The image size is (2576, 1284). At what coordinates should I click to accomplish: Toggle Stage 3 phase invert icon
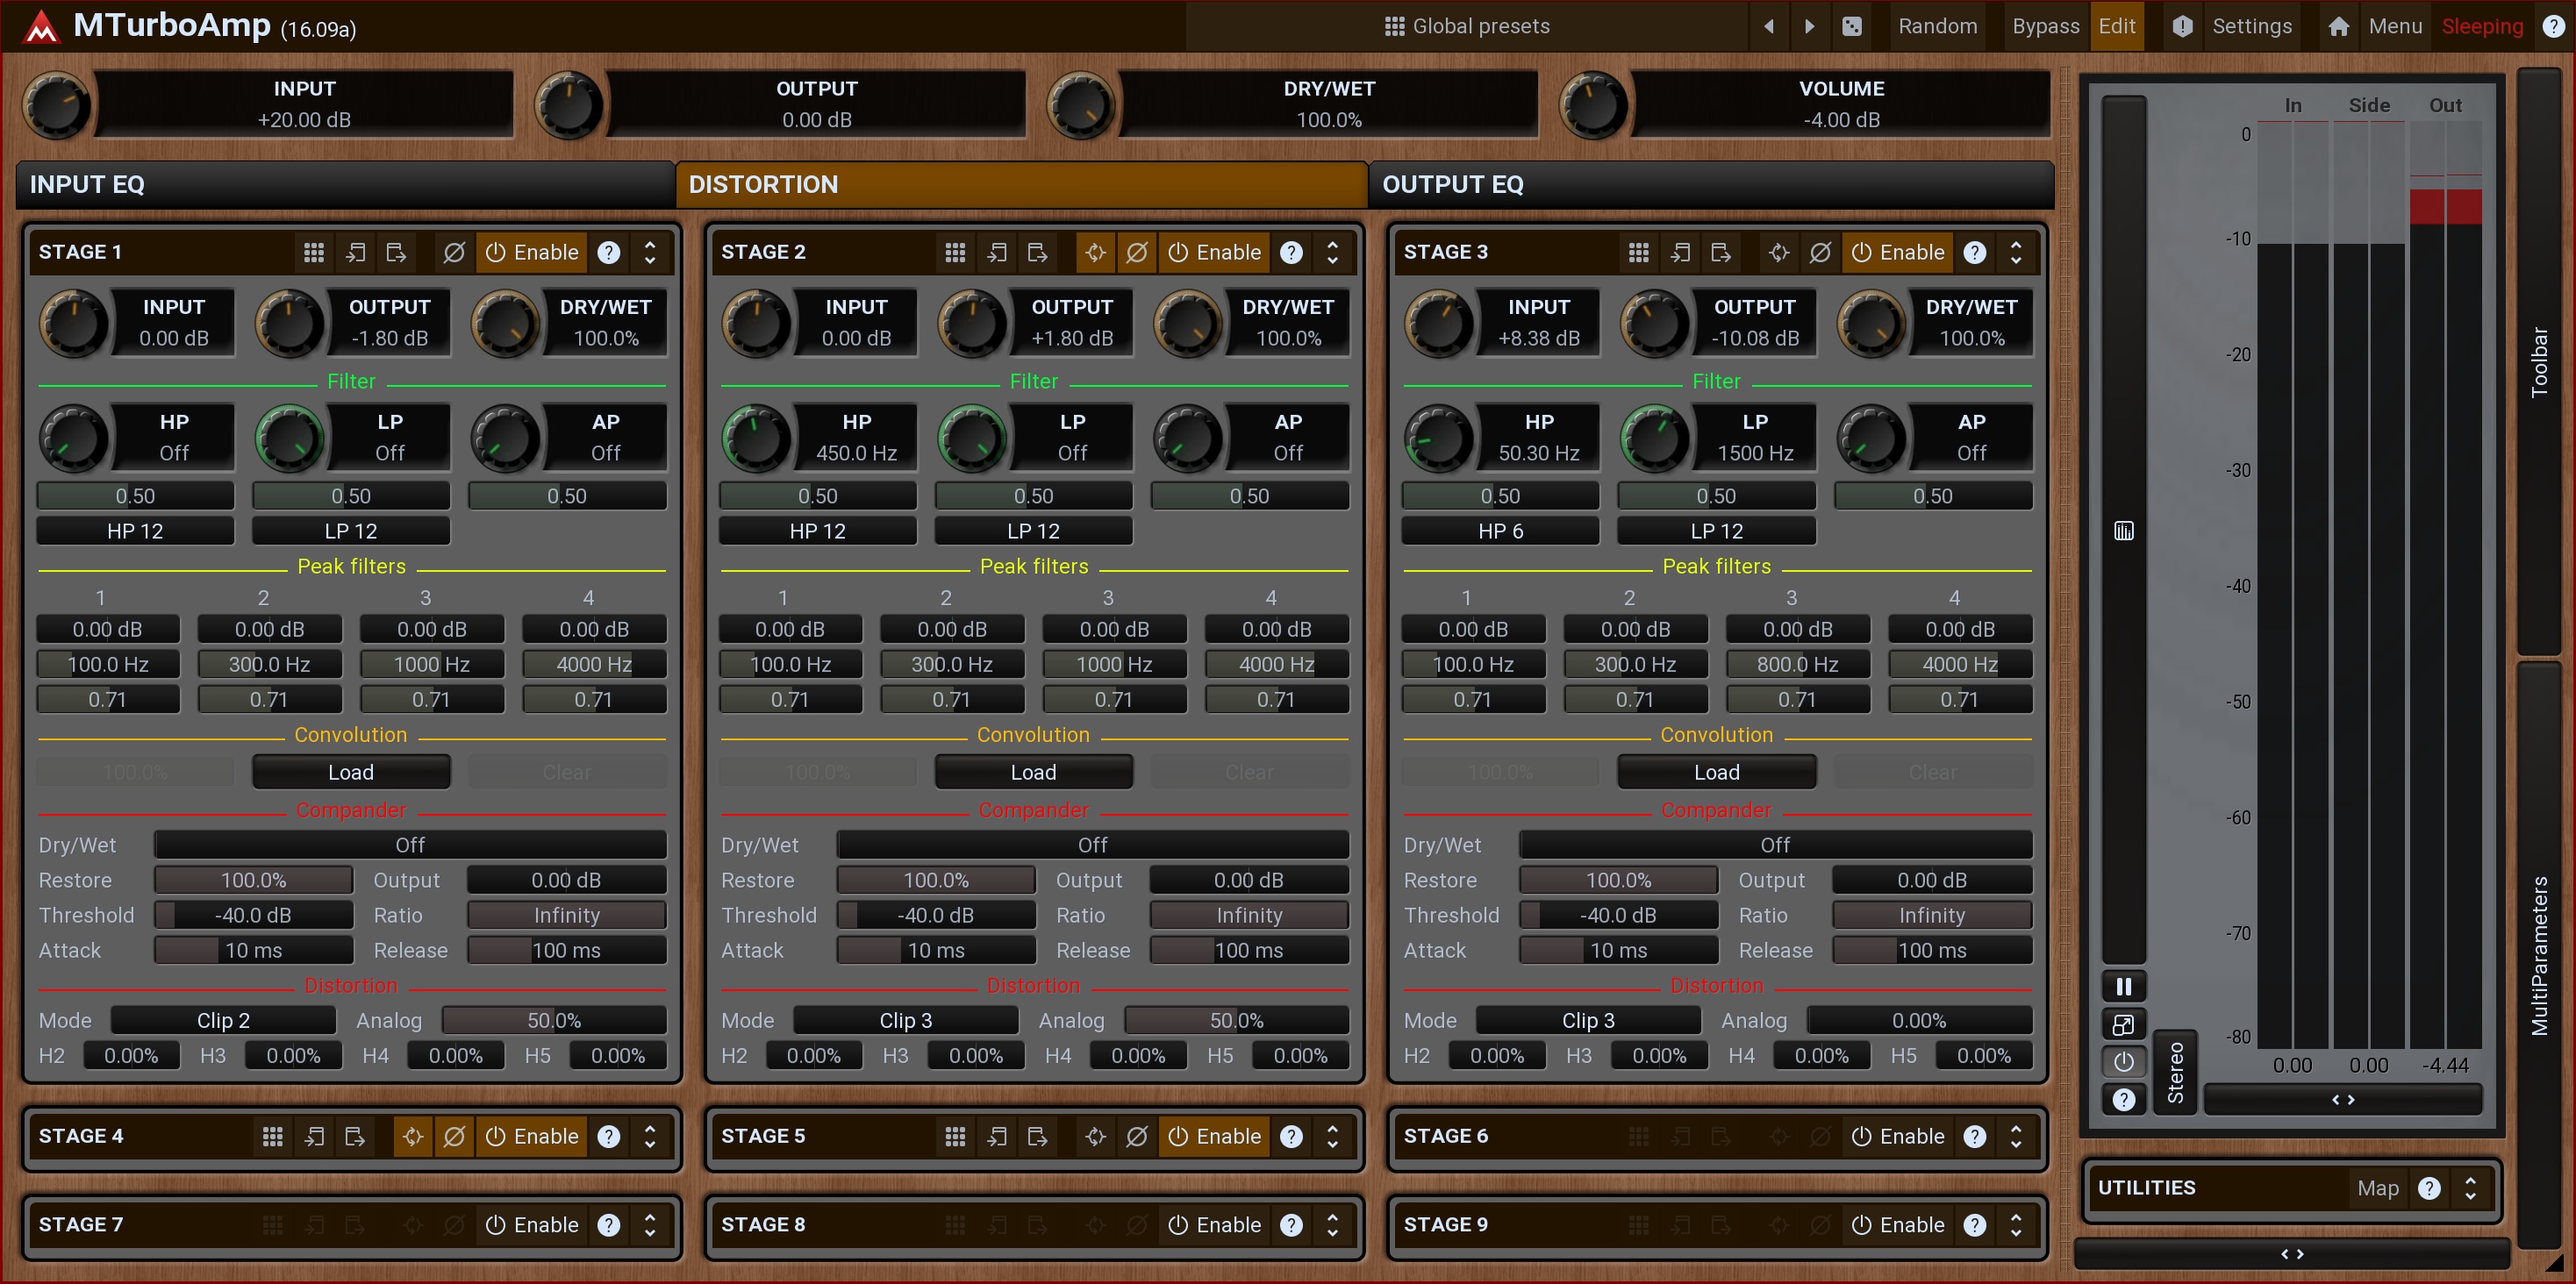click(x=1820, y=253)
